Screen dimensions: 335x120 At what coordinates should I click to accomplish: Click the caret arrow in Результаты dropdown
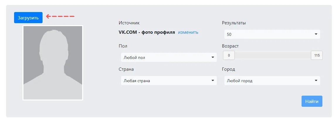[316, 34]
